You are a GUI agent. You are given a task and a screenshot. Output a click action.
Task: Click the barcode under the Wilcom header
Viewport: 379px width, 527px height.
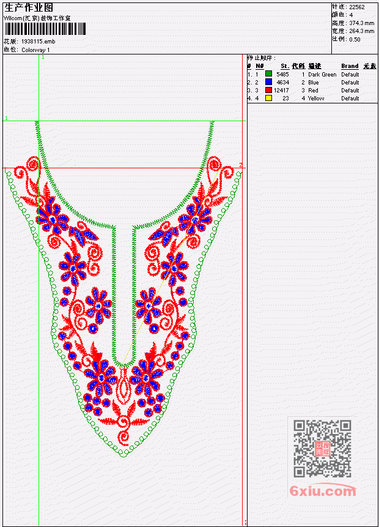(45, 29)
